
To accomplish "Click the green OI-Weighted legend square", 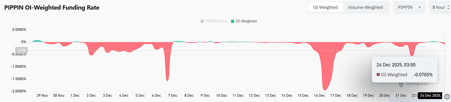I will click(233, 21).
